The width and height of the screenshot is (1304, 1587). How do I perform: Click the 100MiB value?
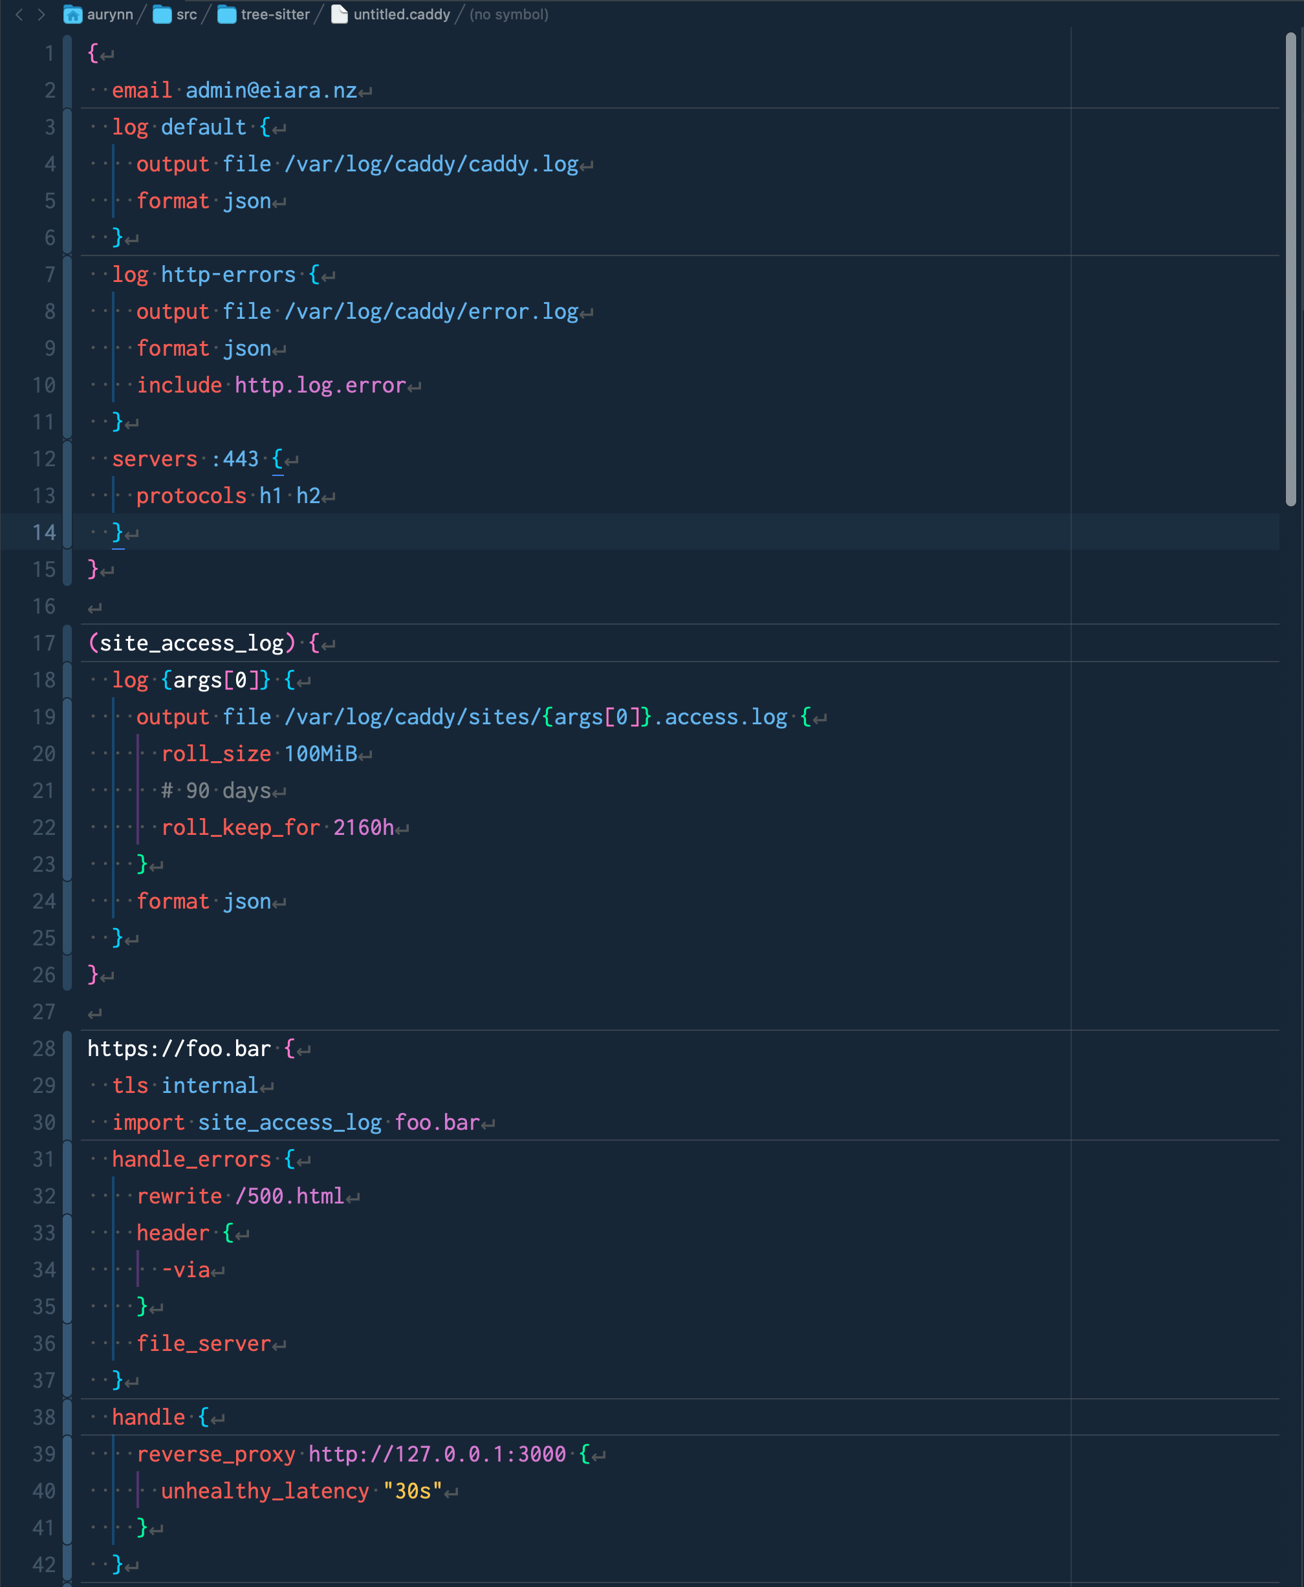321,753
